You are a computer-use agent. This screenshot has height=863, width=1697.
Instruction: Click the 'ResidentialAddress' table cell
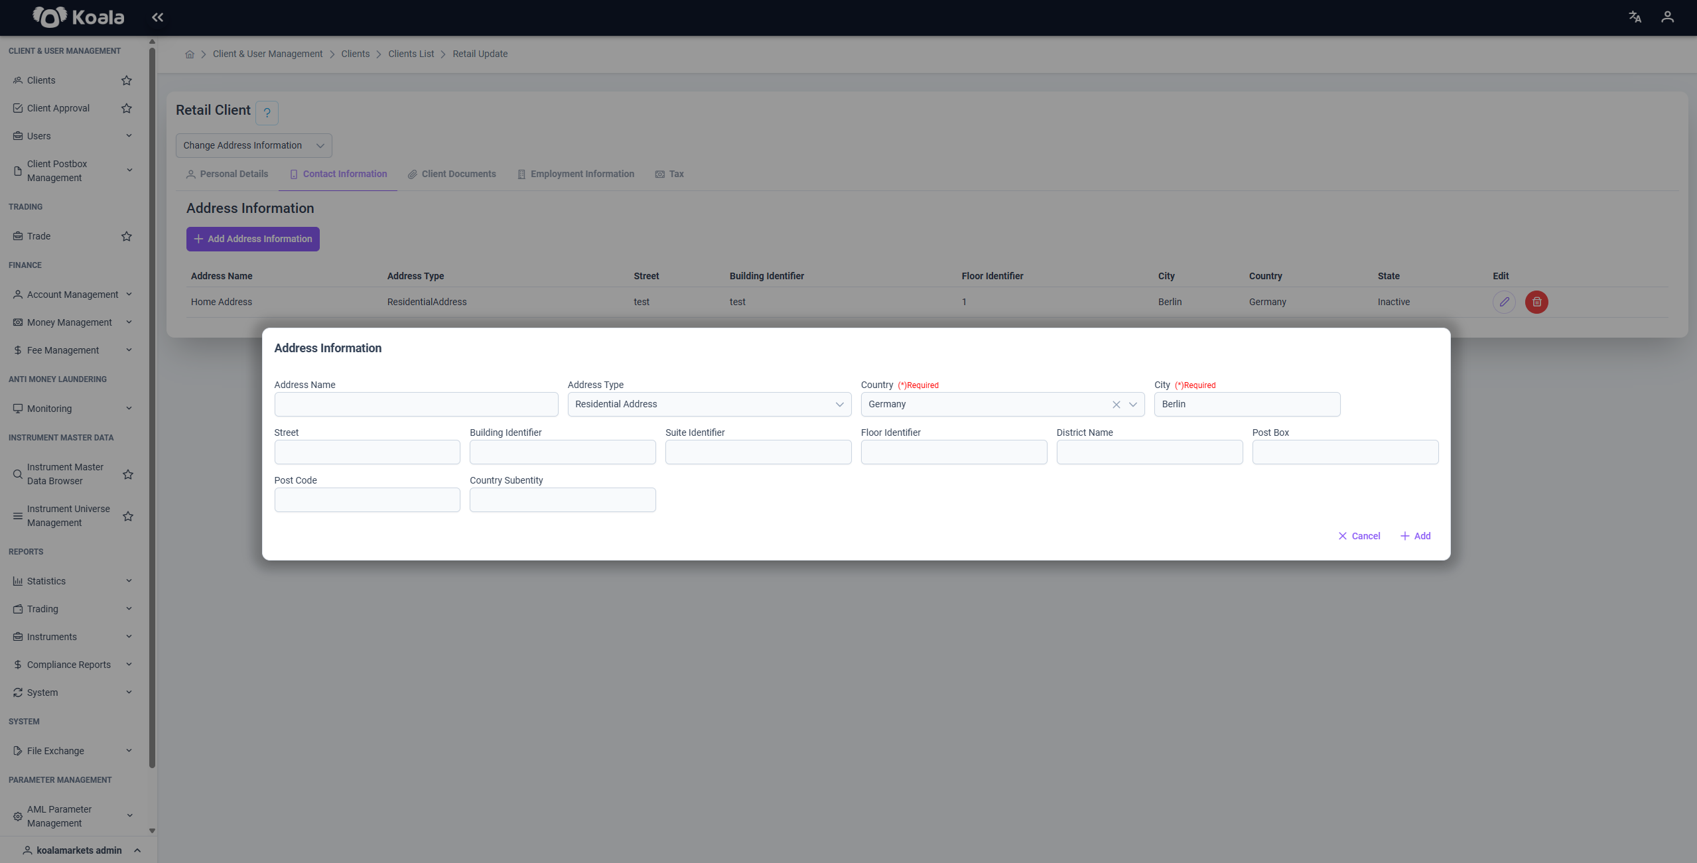427,302
